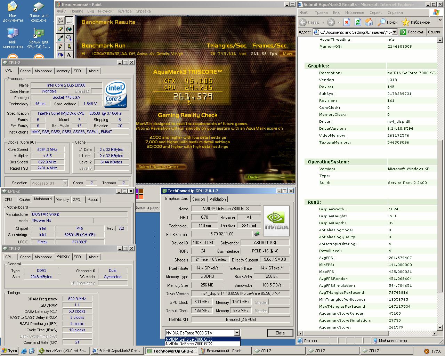Open Ссылки links toolbar in IE
The height and width of the screenshot is (356, 445).
(435, 32)
